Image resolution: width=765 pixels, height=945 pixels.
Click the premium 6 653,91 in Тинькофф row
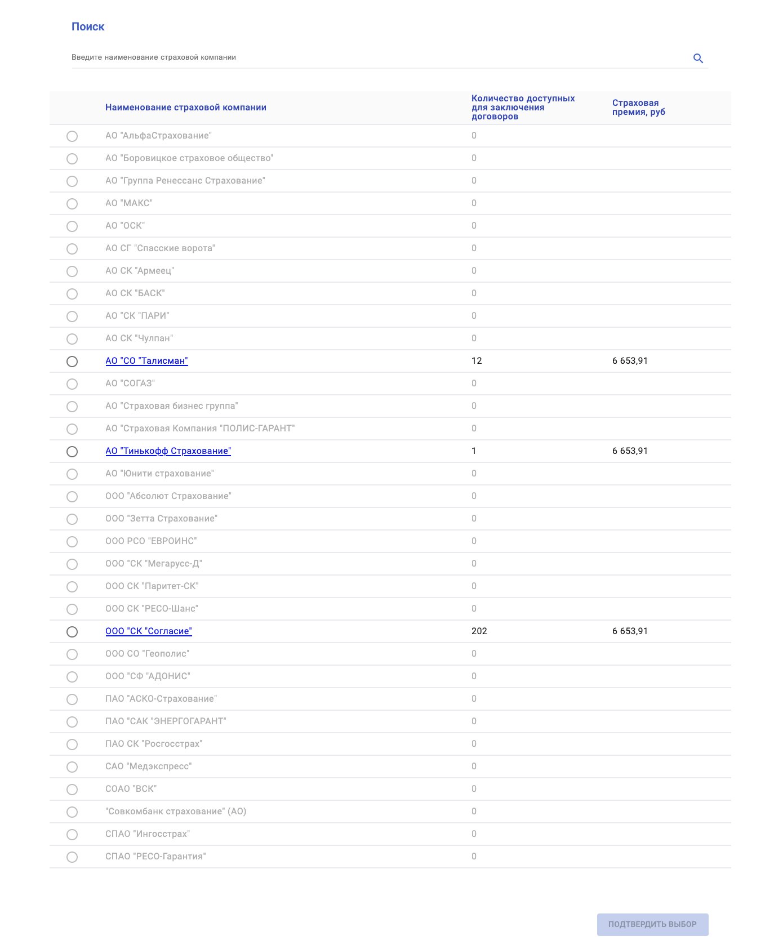tap(630, 451)
